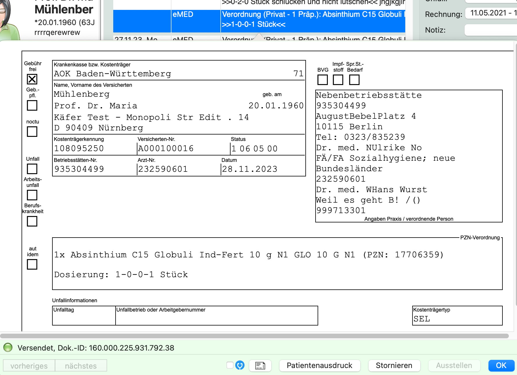Screen dimensions: 517x375
Task: Select the highlighted eMED Absinthium prescription row
Action: tap(259, 21)
